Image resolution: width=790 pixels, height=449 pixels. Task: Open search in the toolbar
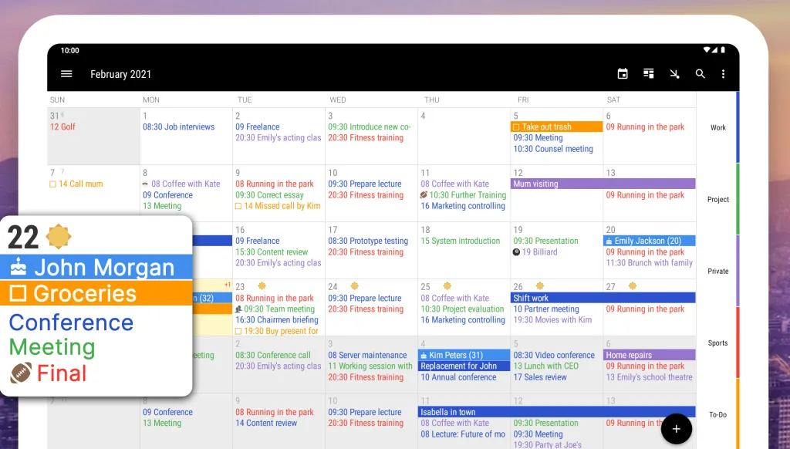[x=700, y=73]
